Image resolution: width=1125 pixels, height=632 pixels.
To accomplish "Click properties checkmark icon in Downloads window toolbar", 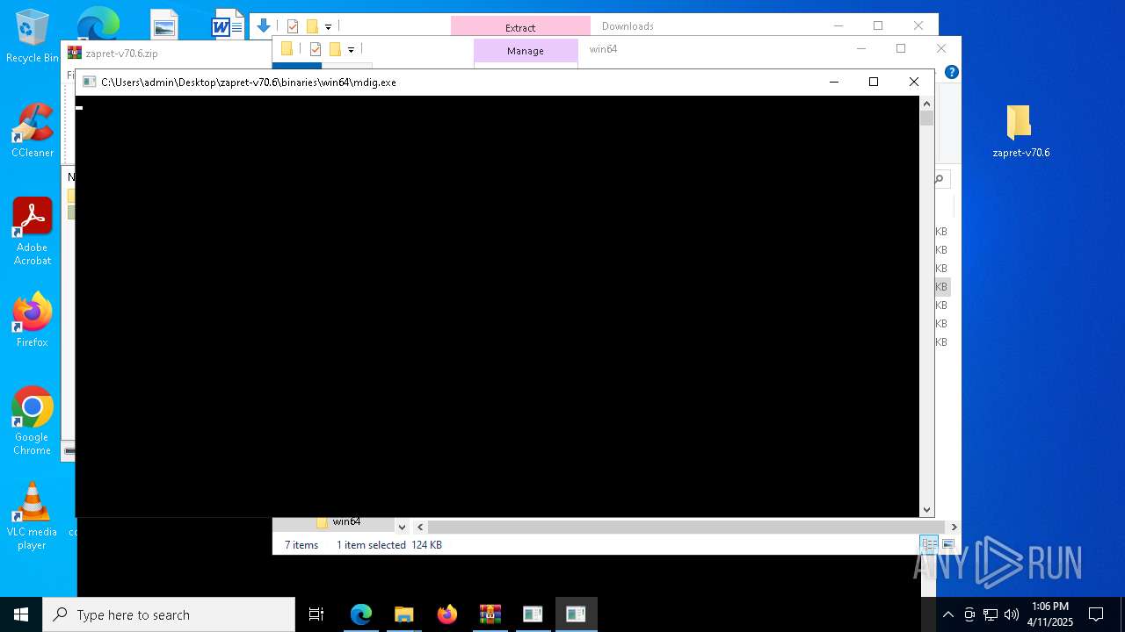I will click(x=293, y=26).
